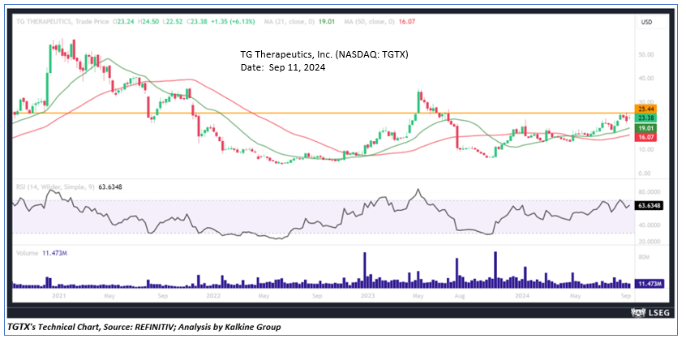Click the 2022 label on time axis
Image resolution: width=686 pixels, height=343 pixels.
(213, 296)
